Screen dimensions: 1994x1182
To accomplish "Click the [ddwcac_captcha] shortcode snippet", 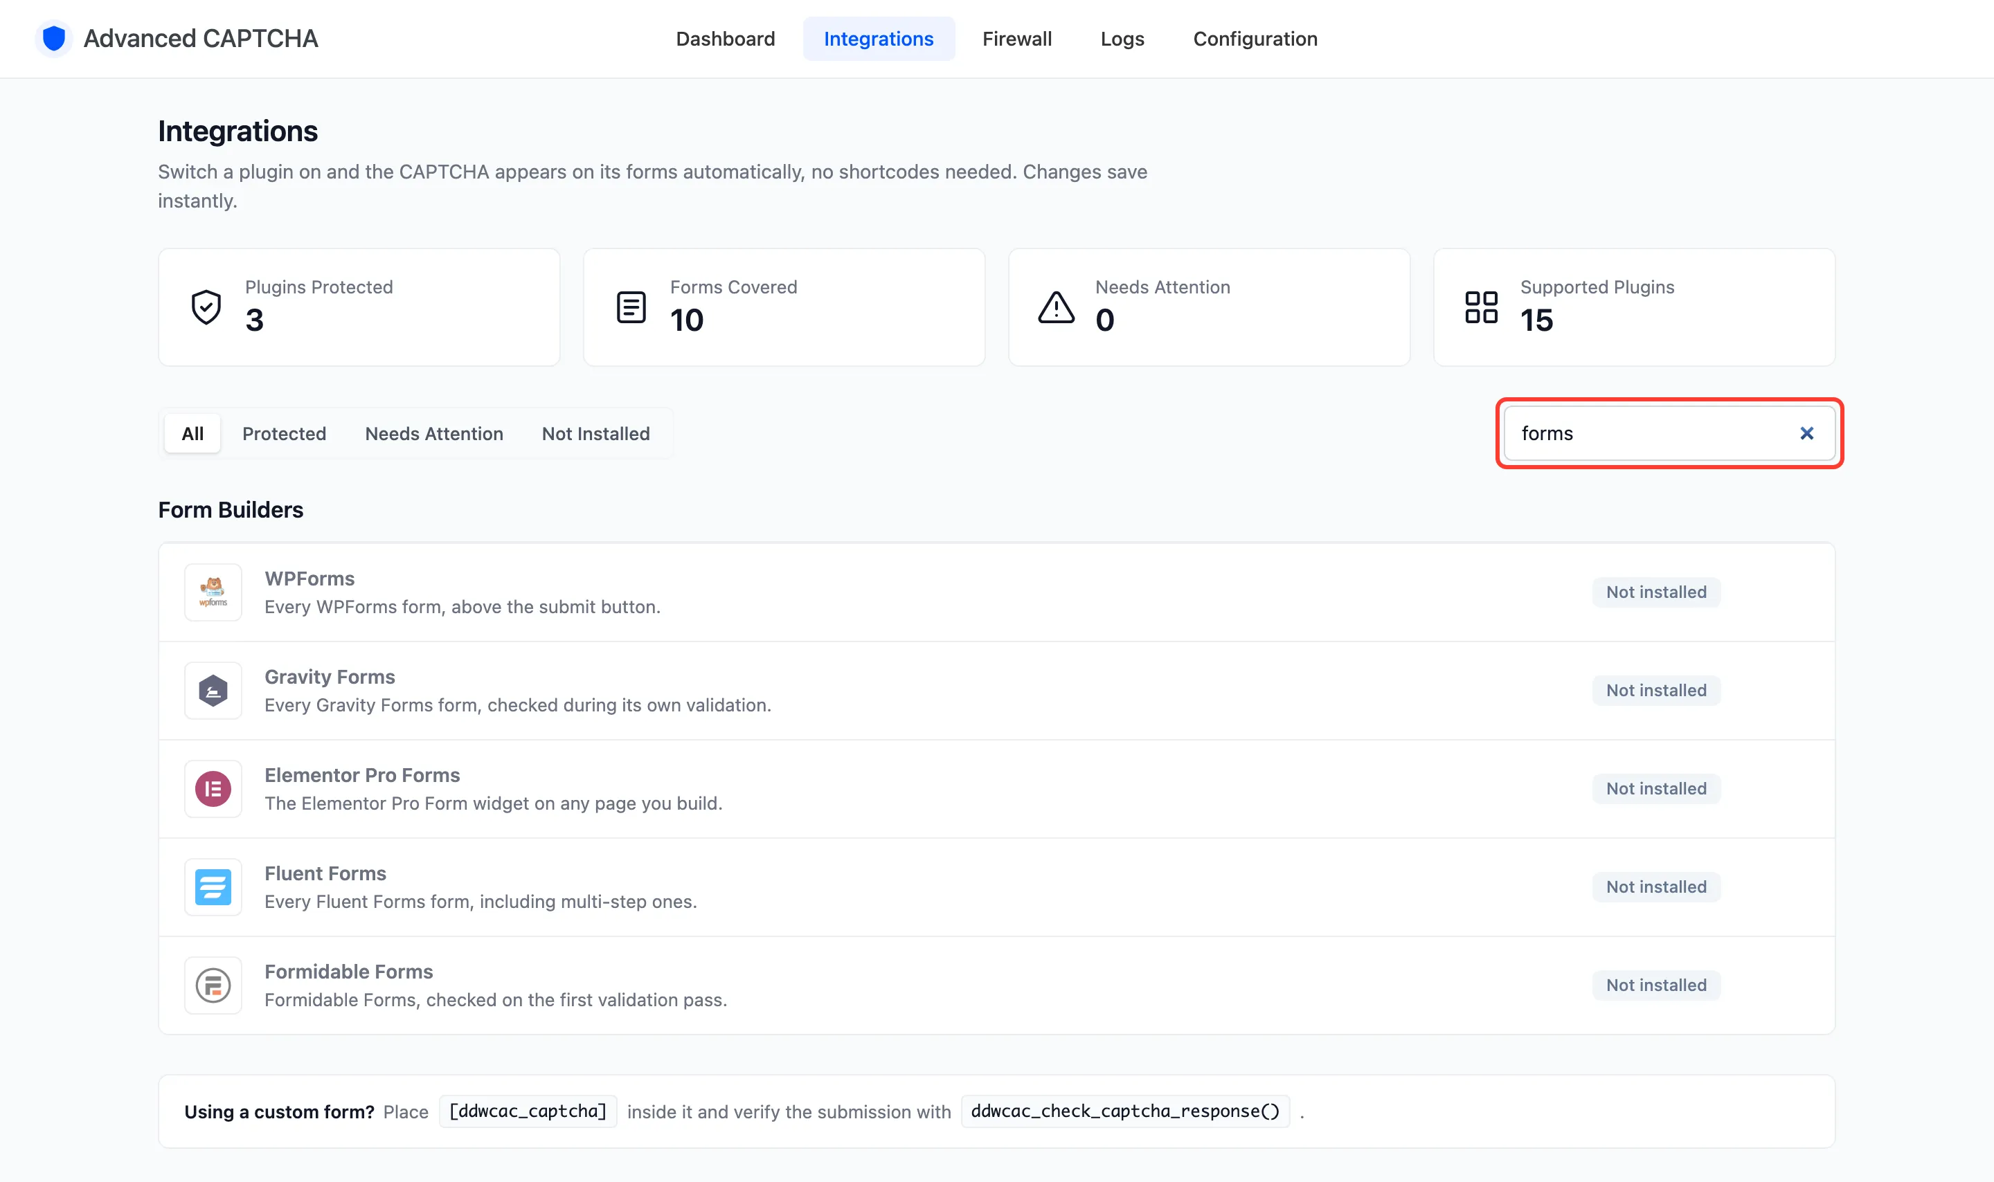I will tap(528, 1111).
